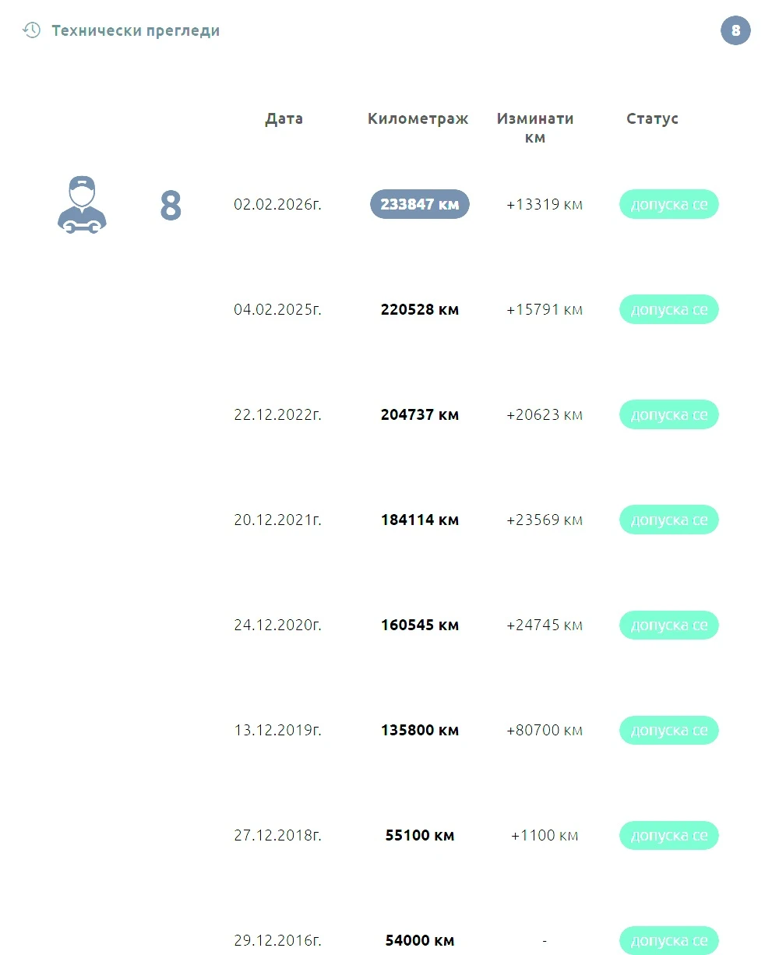765x955 pixels.
Task: Click the Статус column header
Action: [x=652, y=118]
